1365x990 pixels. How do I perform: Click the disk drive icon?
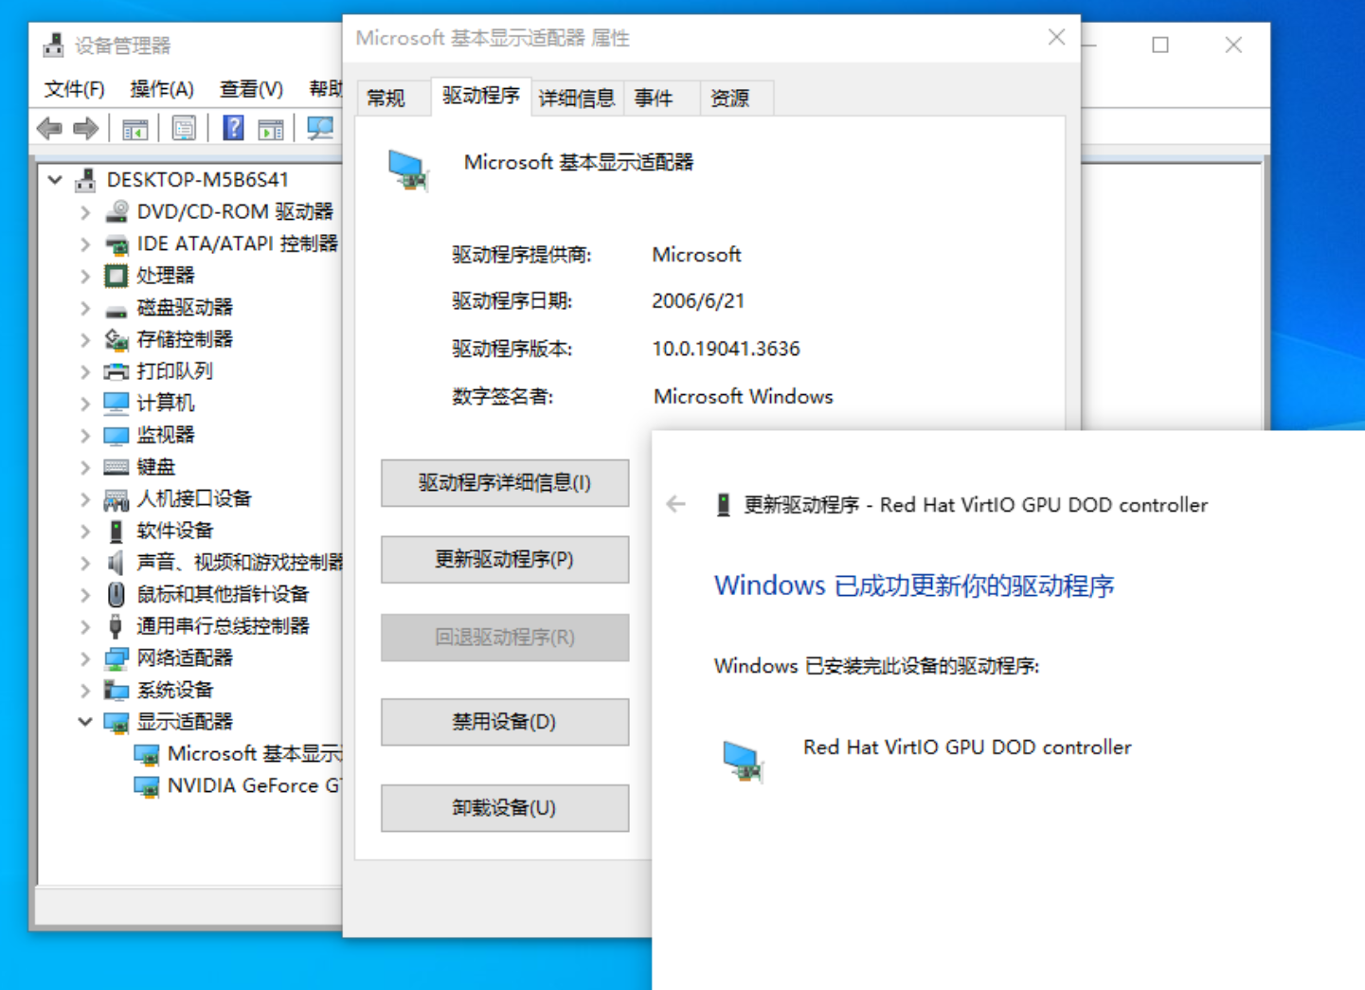tap(117, 309)
